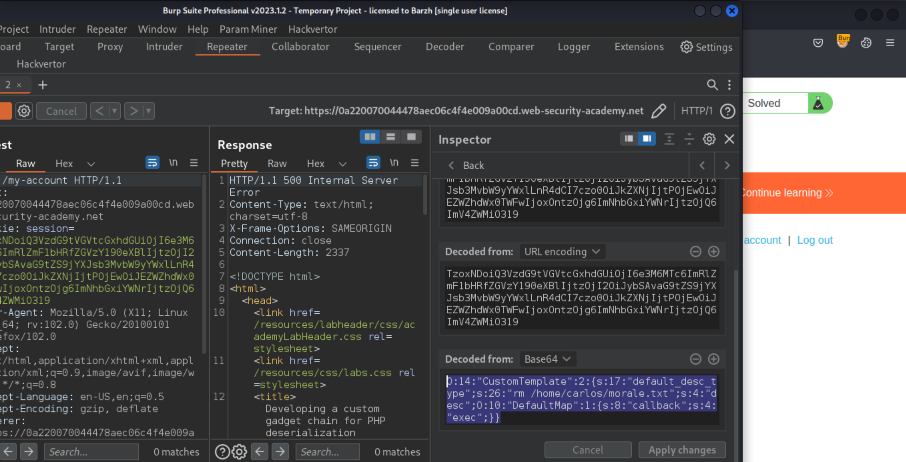Open the URL encoding decode dropdown

(x=562, y=252)
